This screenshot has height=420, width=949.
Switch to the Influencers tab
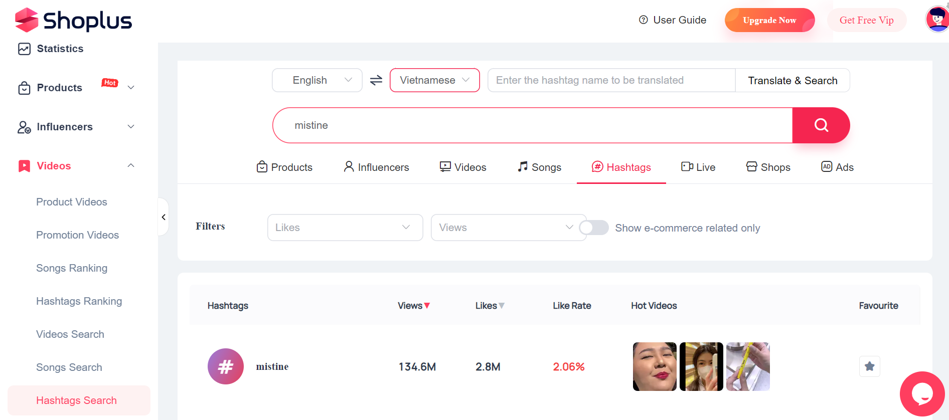coord(376,167)
